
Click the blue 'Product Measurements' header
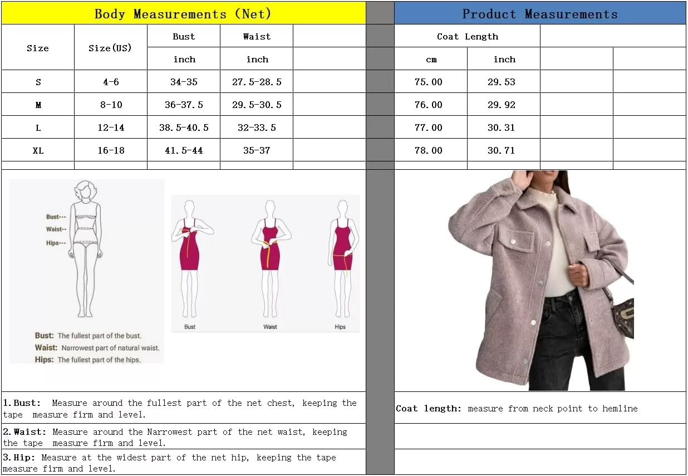(540, 13)
